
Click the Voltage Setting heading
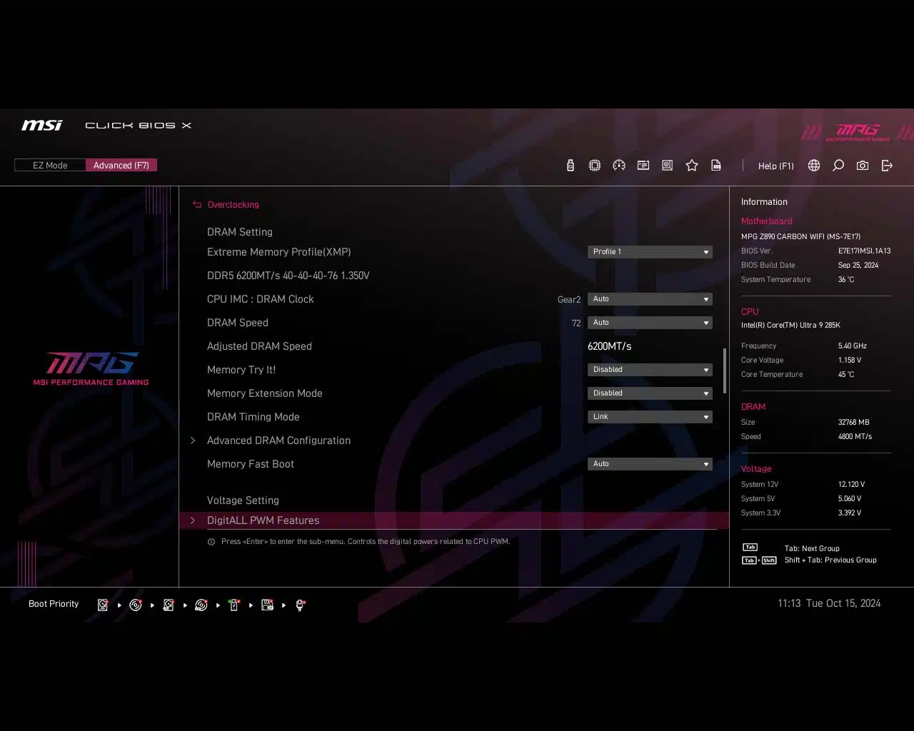243,500
